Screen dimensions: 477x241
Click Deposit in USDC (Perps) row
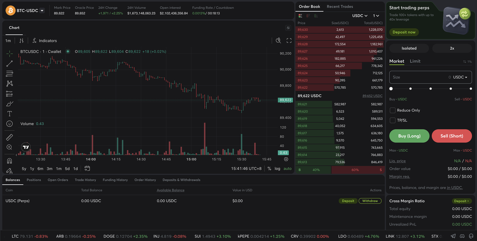(x=348, y=201)
